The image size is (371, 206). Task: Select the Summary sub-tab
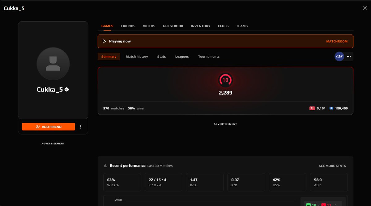109,57
